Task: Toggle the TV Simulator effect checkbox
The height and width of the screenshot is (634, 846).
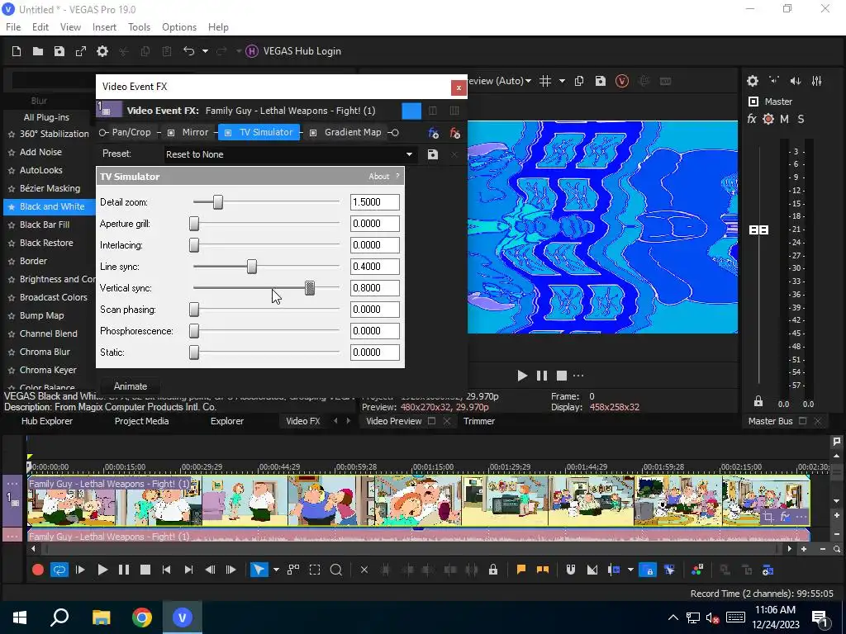Action: click(228, 133)
